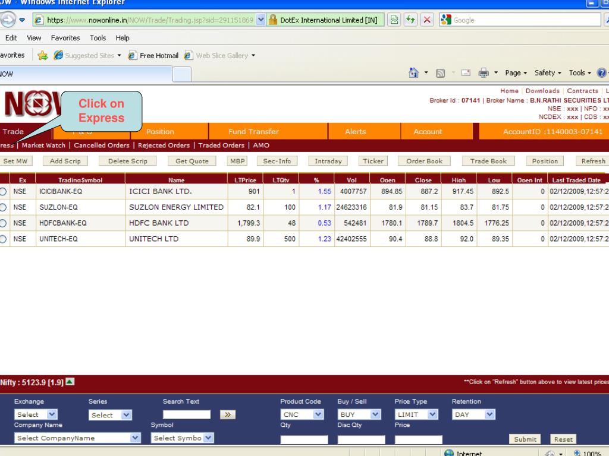Open the Trade Book button
Screen dimensions: 609x456
pos(488,161)
